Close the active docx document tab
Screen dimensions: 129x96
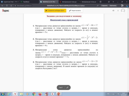tap(57, 2)
